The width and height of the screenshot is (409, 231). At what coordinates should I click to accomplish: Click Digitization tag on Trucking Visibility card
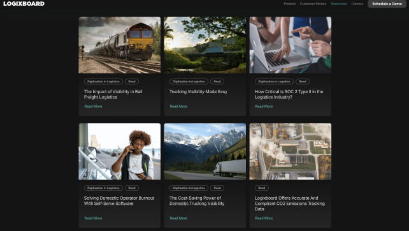tap(189, 82)
